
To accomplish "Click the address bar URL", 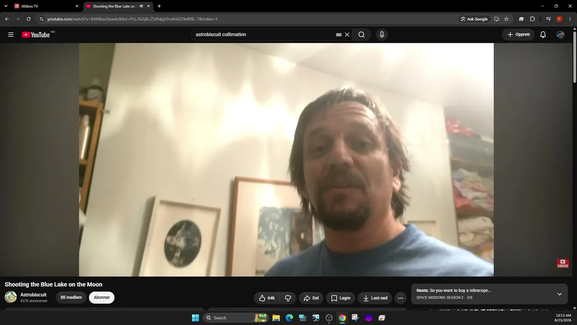I will pos(133,19).
